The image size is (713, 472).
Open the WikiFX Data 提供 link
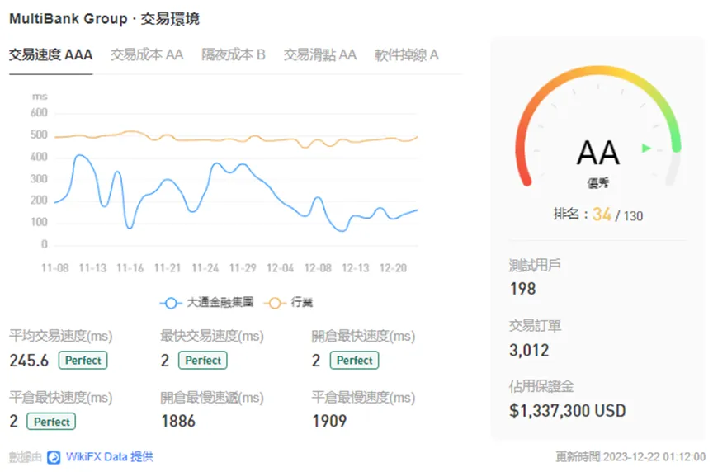pyautogui.click(x=110, y=457)
